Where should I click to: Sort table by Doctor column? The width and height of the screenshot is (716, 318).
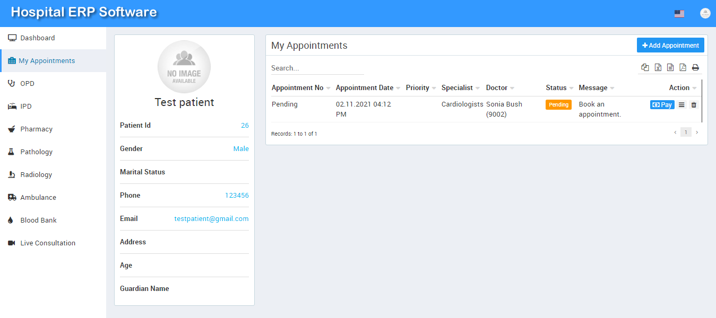point(512,89)
